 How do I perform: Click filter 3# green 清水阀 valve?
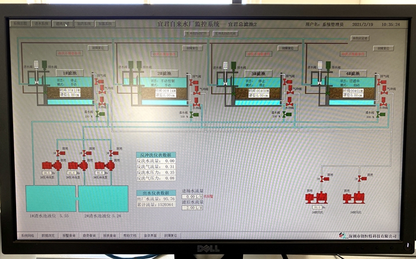tap(286, 115)
